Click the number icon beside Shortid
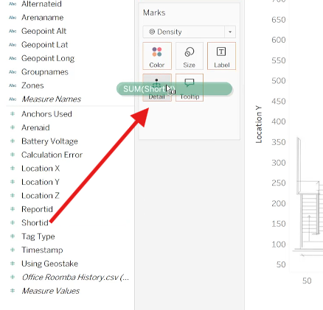Viewport: 323px width, 310px height. click(x=13, y=222)
